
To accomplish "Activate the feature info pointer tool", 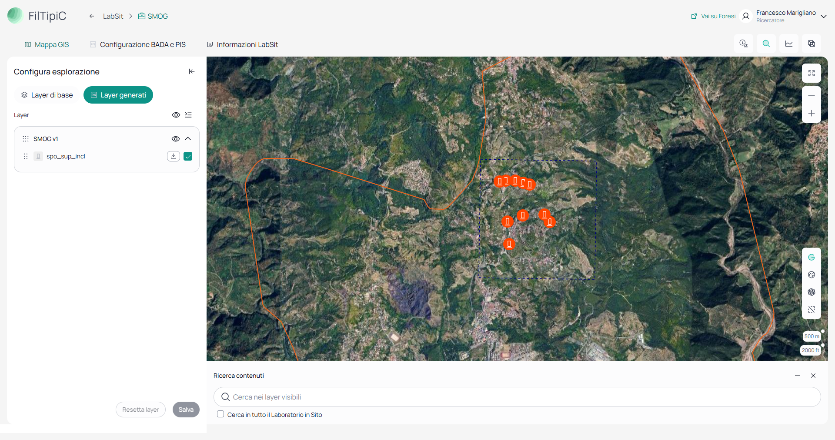I will coord(744,44).
